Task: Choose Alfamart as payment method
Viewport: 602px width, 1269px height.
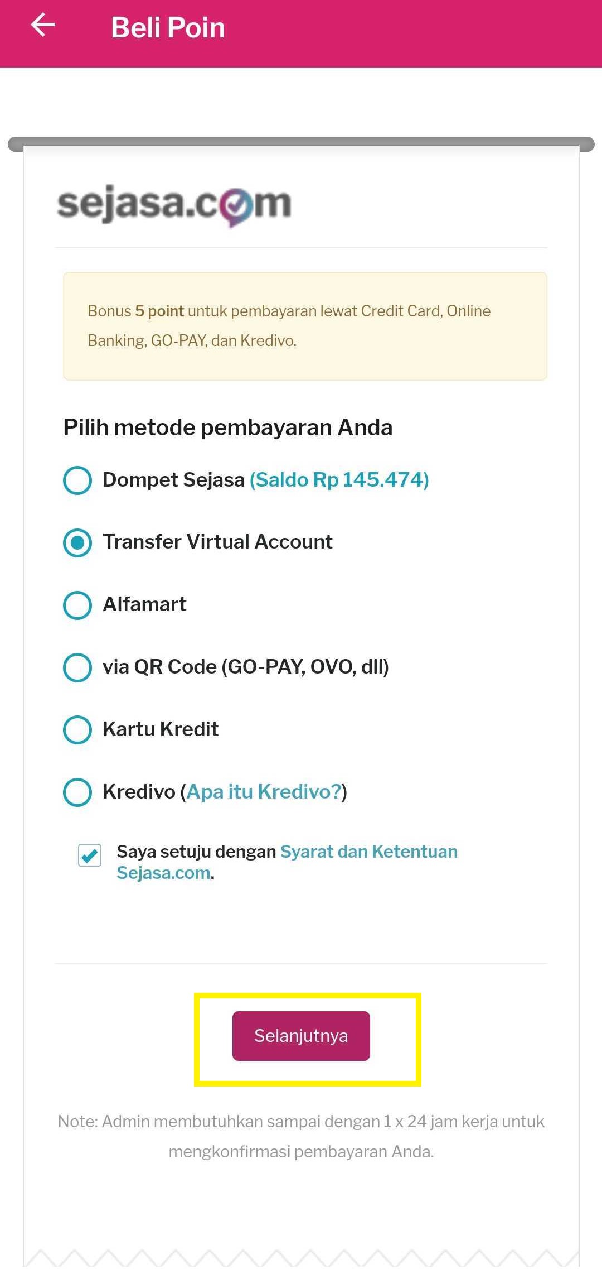Action: [78, 605]
